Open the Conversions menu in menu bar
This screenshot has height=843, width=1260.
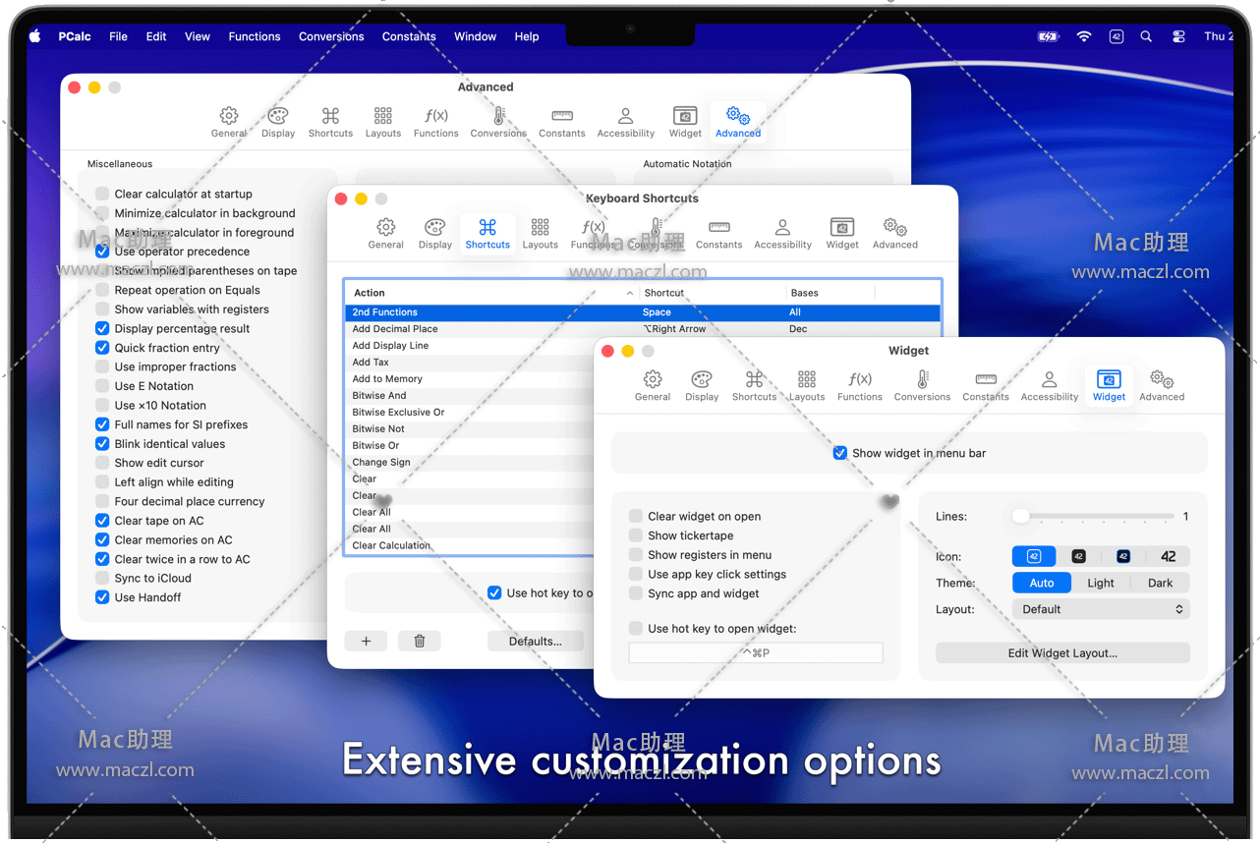pyautogui.click(x=331, y=36)
